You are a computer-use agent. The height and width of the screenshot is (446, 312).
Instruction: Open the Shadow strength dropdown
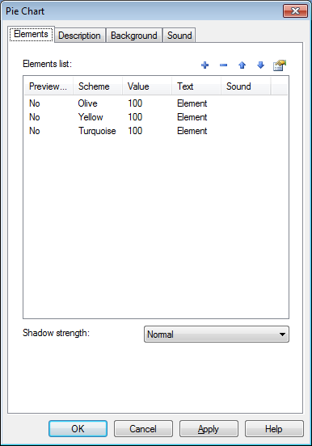click(217, 334)
